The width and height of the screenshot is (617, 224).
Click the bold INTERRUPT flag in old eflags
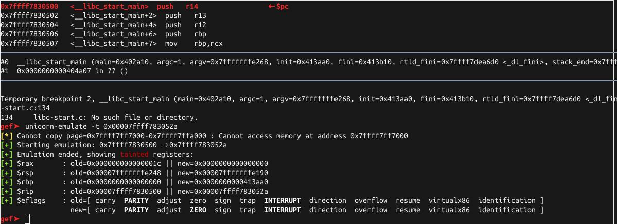283,201
